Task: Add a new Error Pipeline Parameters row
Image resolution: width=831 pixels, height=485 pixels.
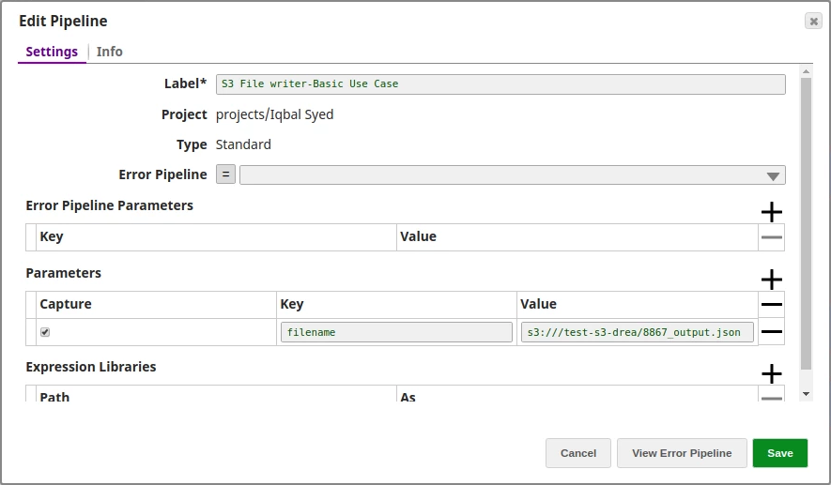Action: coord(771,212)
